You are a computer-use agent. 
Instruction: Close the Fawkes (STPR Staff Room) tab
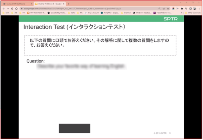click(x=32, y=4)
